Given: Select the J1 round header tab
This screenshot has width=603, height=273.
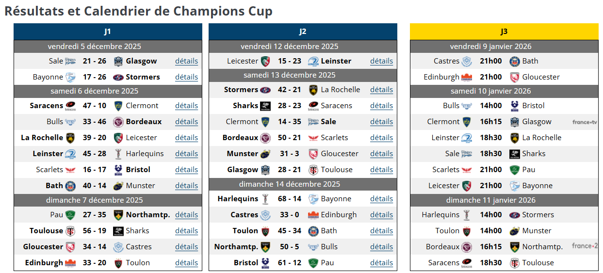Looking at the screenshot, I should [x=108, y=32].
